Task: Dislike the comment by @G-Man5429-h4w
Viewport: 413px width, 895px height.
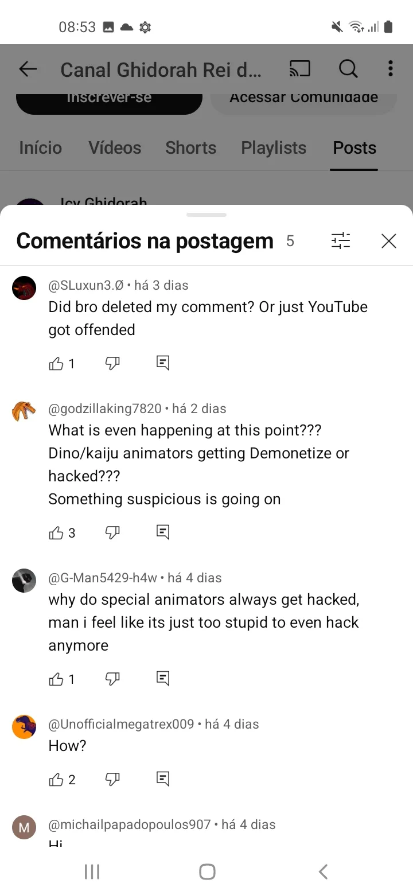Action: [112, 679]
